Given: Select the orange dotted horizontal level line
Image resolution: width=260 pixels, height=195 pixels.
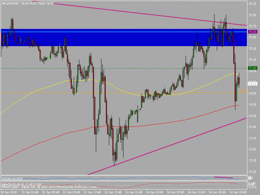Looking at the screenshot, I should (x=124, y=92).
